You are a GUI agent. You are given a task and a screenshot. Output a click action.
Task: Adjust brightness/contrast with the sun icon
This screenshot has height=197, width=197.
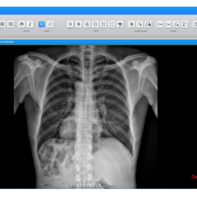coord(131,24)
